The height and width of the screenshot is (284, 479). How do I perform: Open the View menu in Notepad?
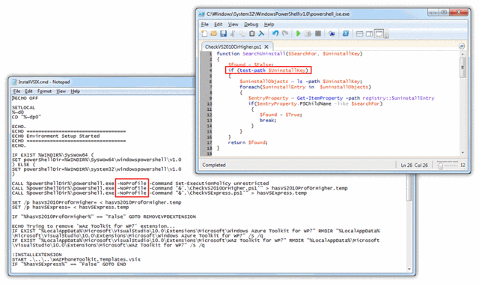(61, 91)
